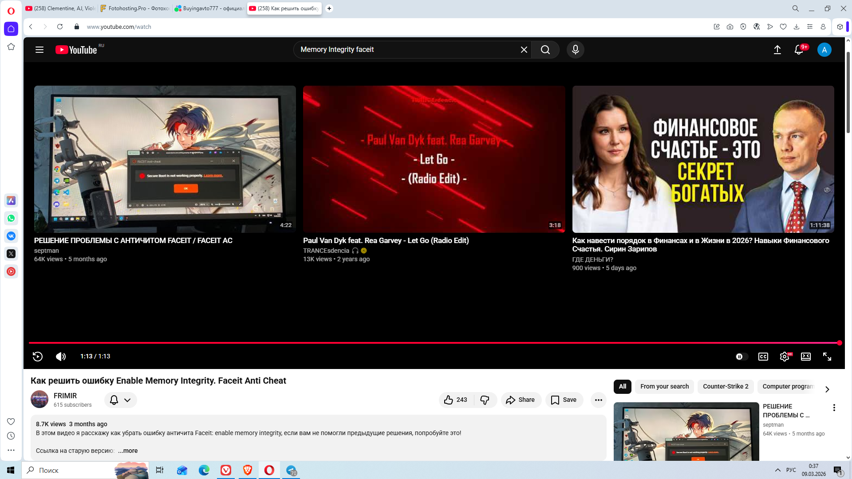Image resolution: width=852 pixels, height=479 pixels.
Task: Open the Paul Van Dyk suggested video thumbnail
Action: [434, 159]
